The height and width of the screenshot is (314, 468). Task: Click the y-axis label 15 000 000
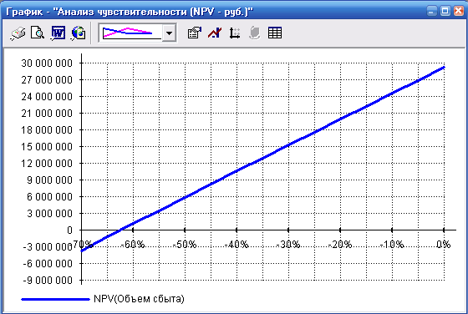pyautogui.click(x=47, y=147)
